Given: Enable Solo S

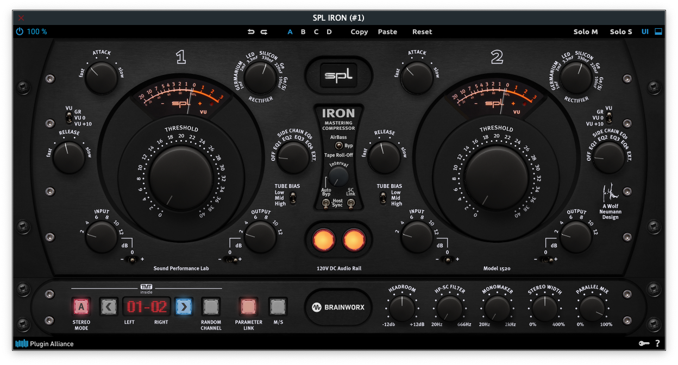Looking at the screenshot, I should point(621,32).
